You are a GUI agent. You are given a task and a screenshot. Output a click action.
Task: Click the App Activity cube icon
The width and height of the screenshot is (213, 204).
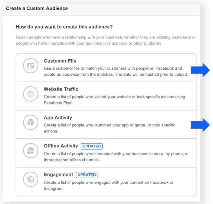click(x=31, y=123)
